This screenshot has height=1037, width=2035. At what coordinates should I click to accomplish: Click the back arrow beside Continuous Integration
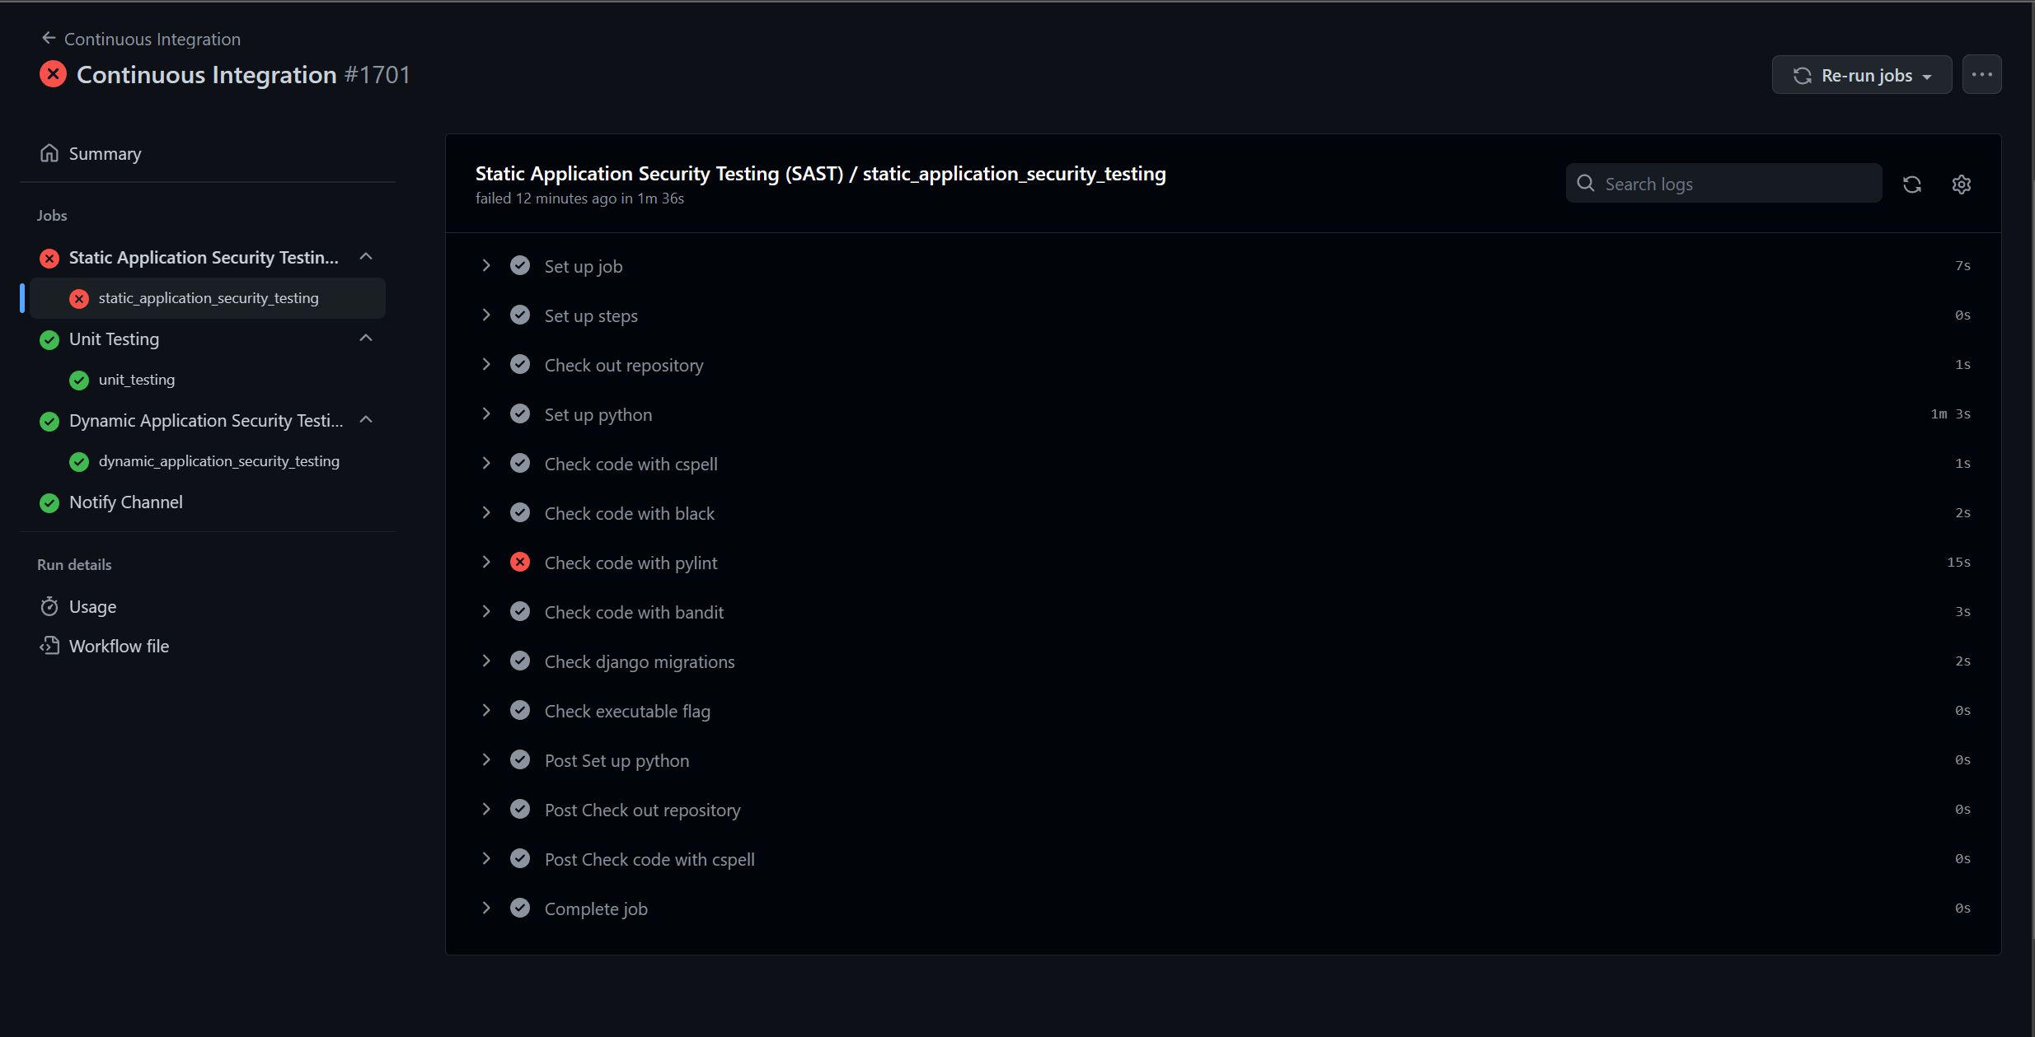pyautogui.click(x=48, y=37)
